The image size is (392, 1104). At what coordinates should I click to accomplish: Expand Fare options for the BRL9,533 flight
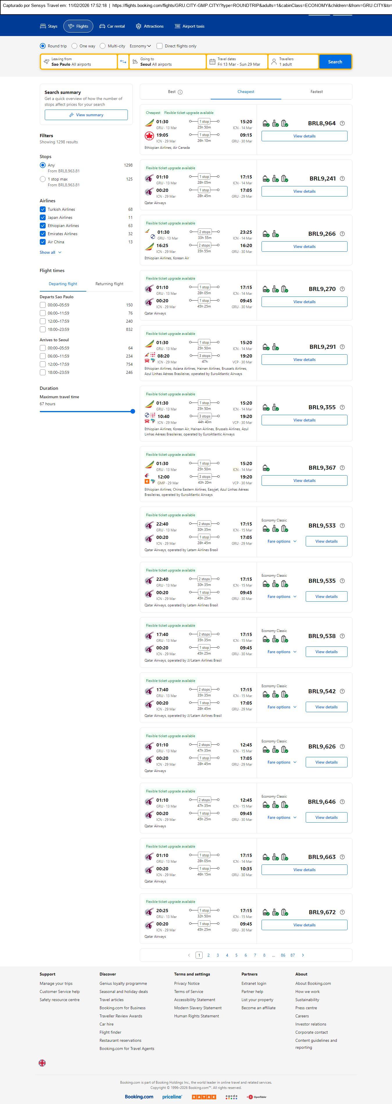(x=282, y=541)
